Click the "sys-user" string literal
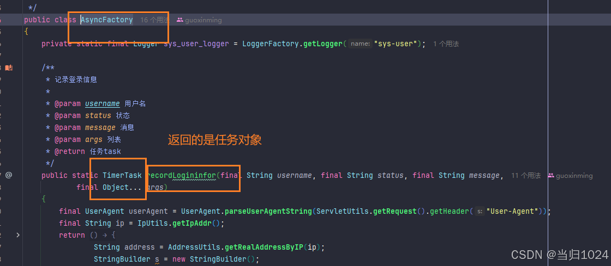This screenshot has width=611, height=266. 396,44
